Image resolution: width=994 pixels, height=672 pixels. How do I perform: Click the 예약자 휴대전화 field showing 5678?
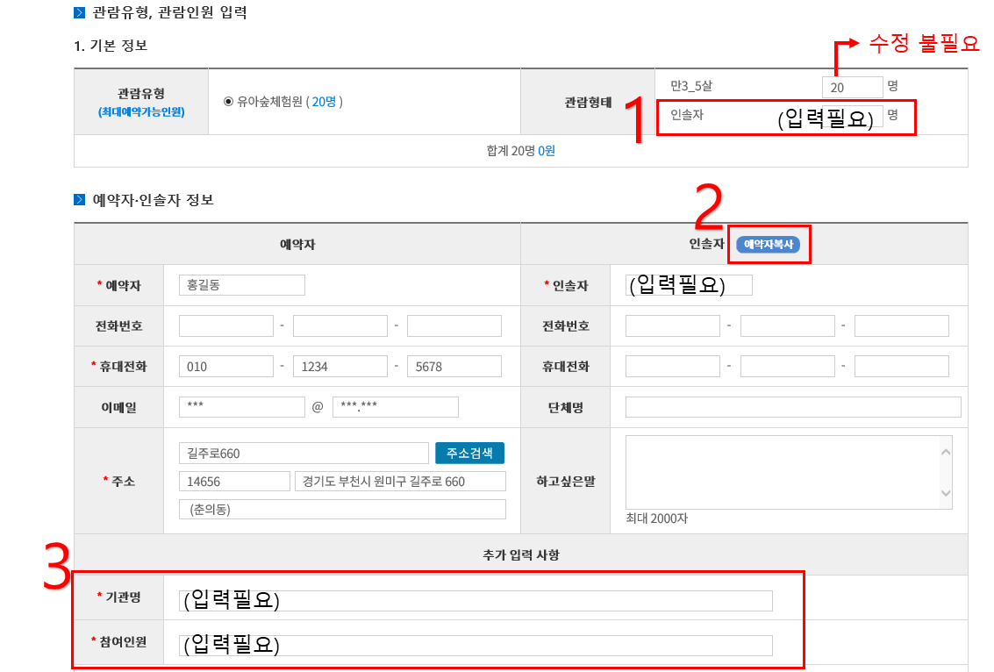pyautogui.click(x=454, y=367)
